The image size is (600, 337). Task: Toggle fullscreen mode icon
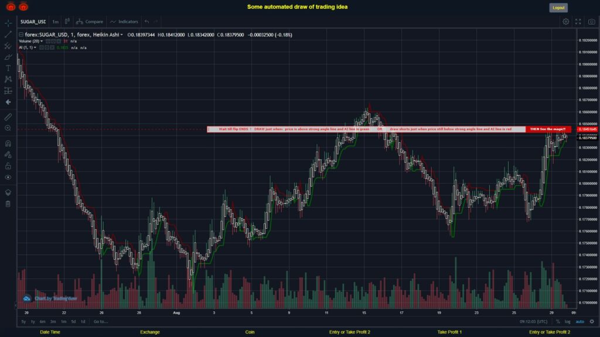(578, 22)
